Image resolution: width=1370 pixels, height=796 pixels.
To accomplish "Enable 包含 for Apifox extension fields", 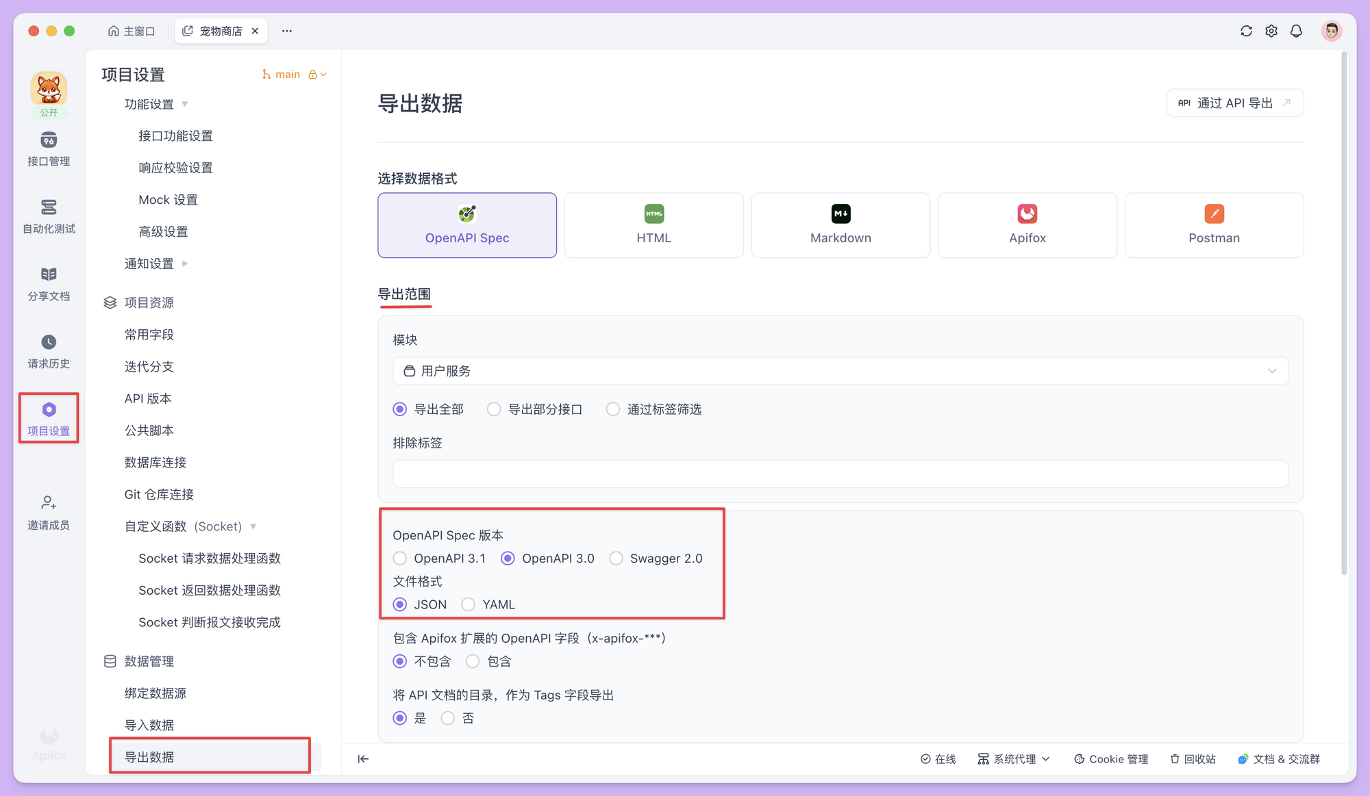I will pos(473,661).
